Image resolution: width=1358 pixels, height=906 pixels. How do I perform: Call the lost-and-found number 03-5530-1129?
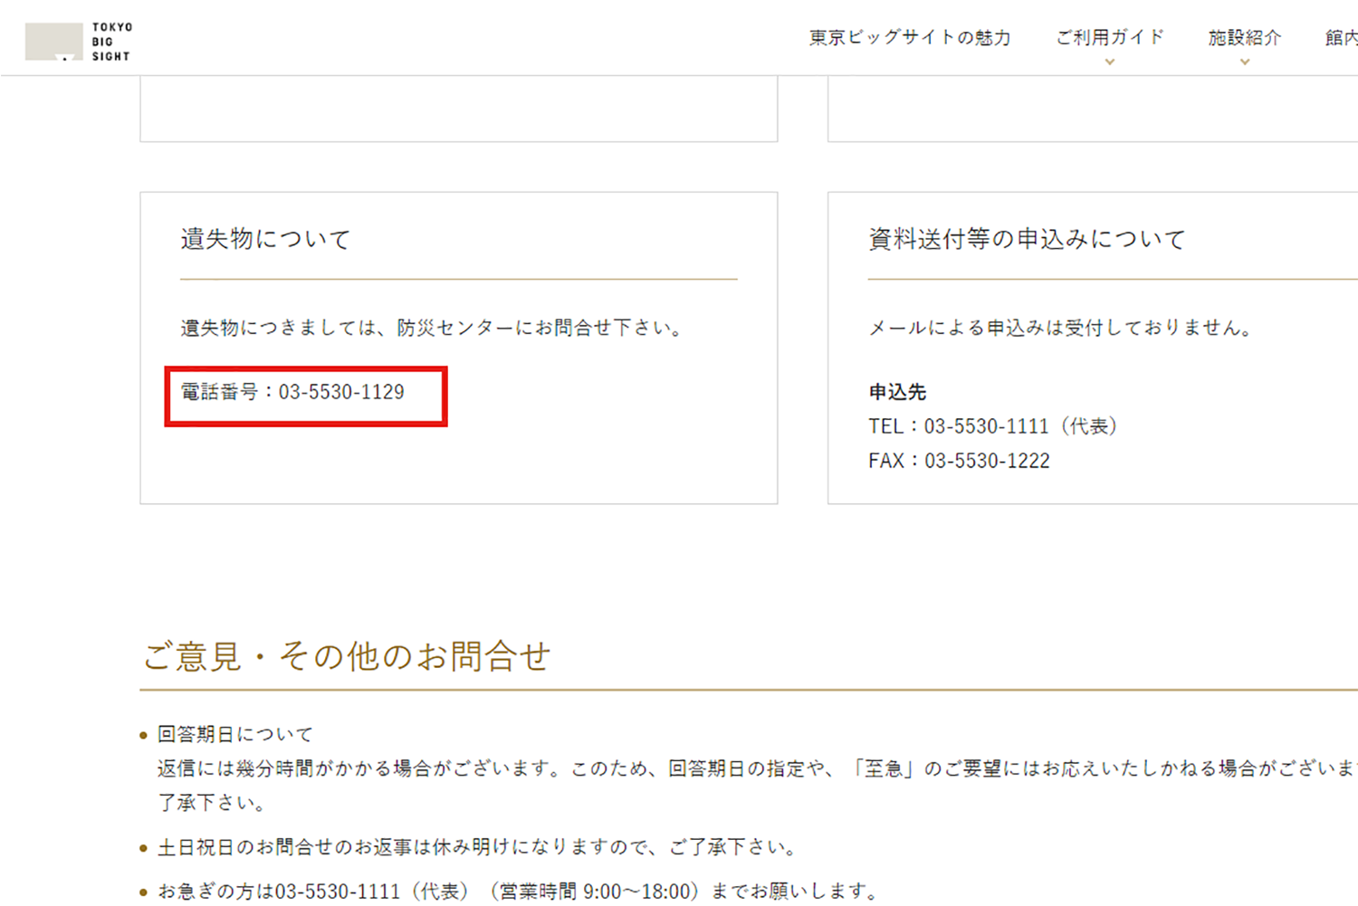341,393
